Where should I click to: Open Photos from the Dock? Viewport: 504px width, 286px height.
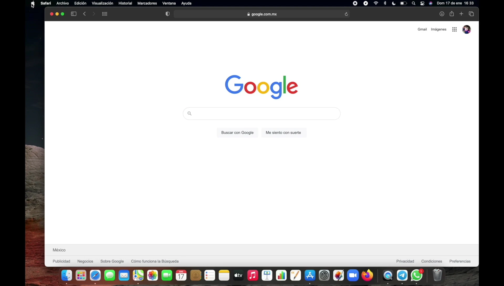point(153,276)
